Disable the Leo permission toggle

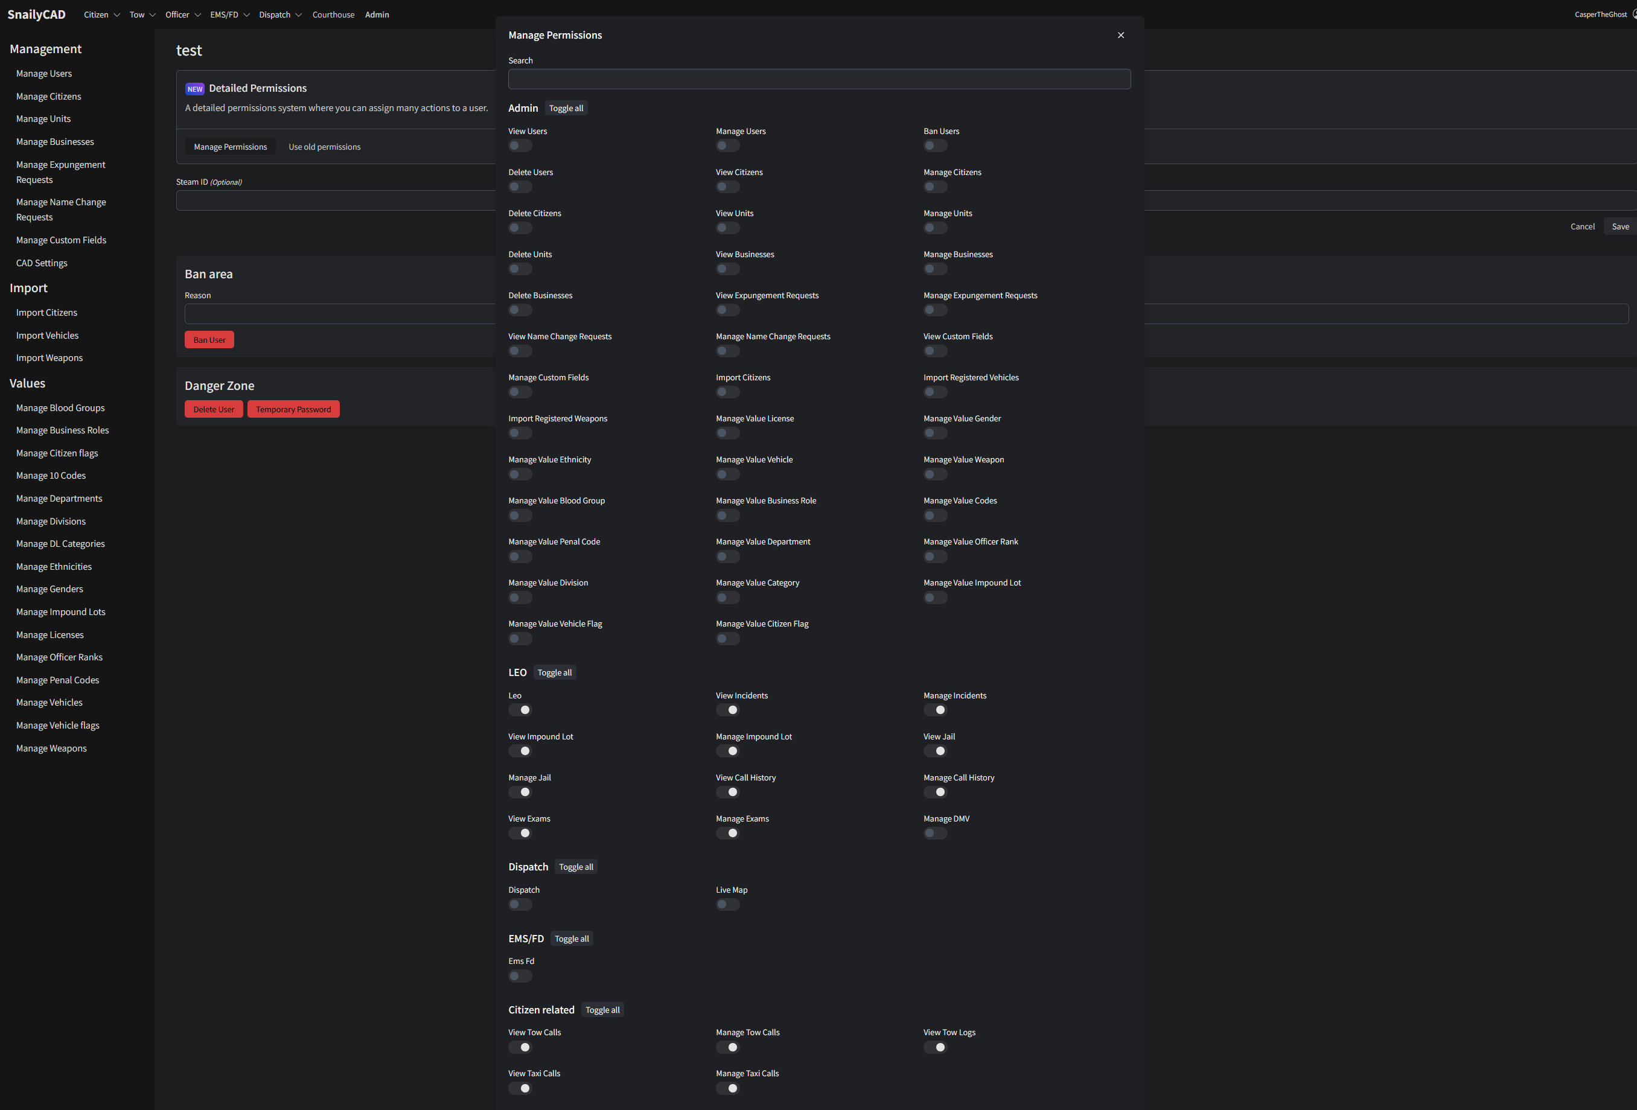tap(522, 710)
